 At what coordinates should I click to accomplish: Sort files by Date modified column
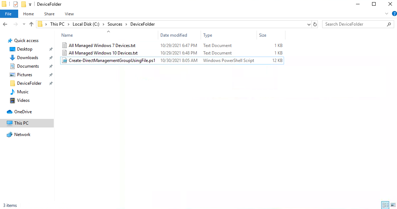pos(174,35)
